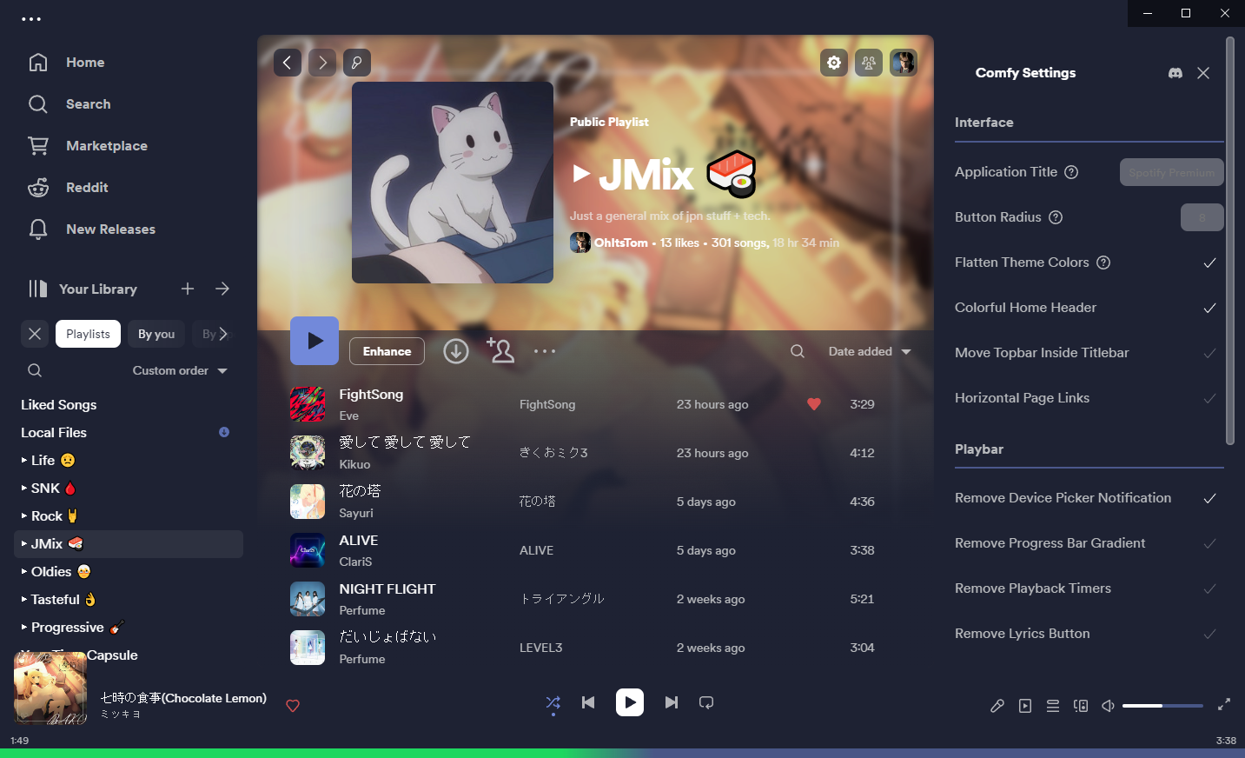
Task: Open New Releases in sidebar
Action: pyautogui.click(x=91, y=229)
